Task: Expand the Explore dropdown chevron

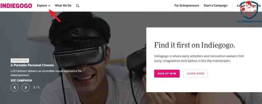Action: (x=49, y=6)
